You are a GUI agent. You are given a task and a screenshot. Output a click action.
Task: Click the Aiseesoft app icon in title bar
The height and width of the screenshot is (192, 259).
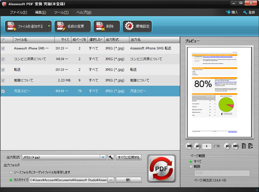tap(4, 4)
